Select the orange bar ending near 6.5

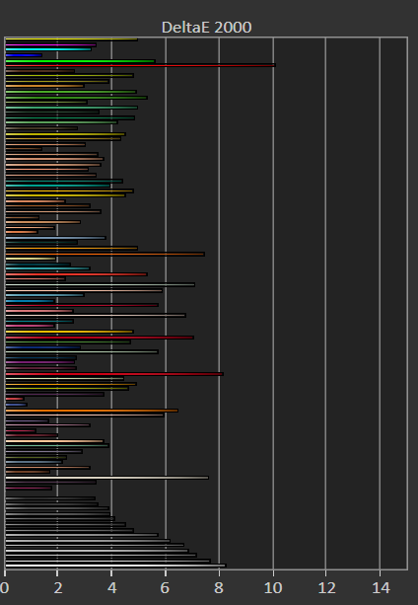[x=92, y=411]
